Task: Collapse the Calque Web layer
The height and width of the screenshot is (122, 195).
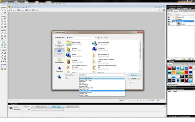Action: coord(173,17)
